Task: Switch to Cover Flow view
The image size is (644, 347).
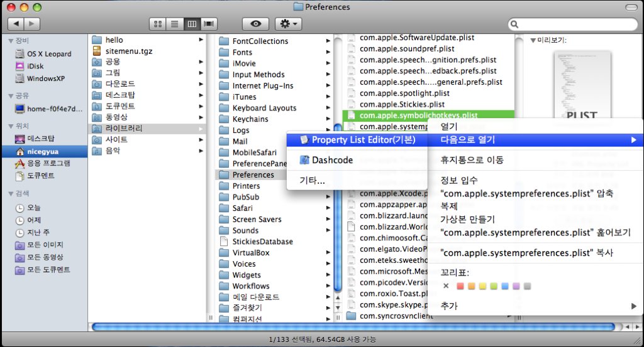Action: click(x=209, y=24)
